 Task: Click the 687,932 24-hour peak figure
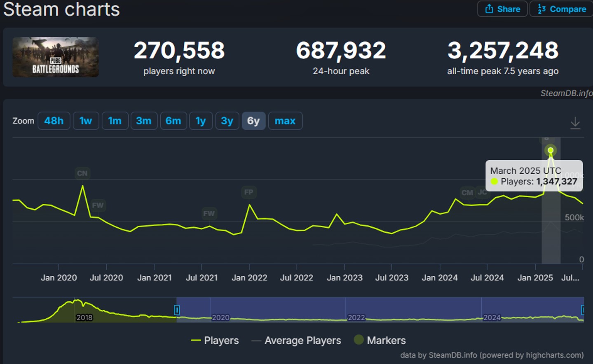341,51
